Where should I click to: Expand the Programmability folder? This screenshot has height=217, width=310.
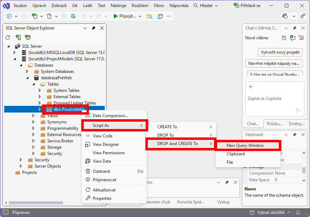click(x=33, y=128)
